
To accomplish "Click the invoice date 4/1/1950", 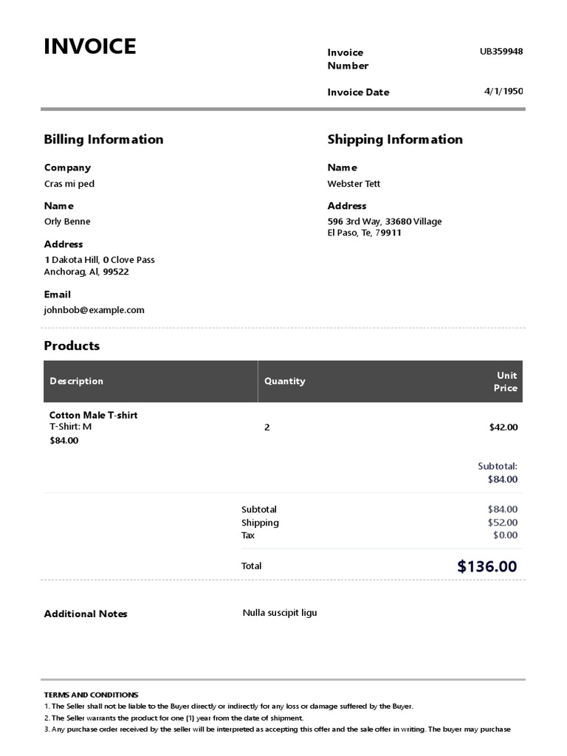I will [504, 92].
